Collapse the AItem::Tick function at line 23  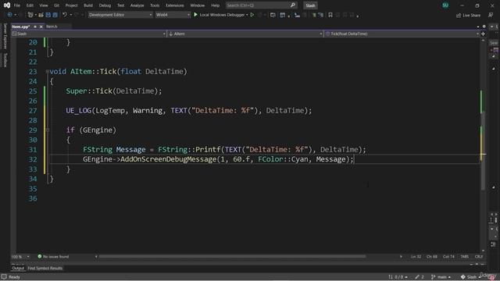(x=47, y=72)
